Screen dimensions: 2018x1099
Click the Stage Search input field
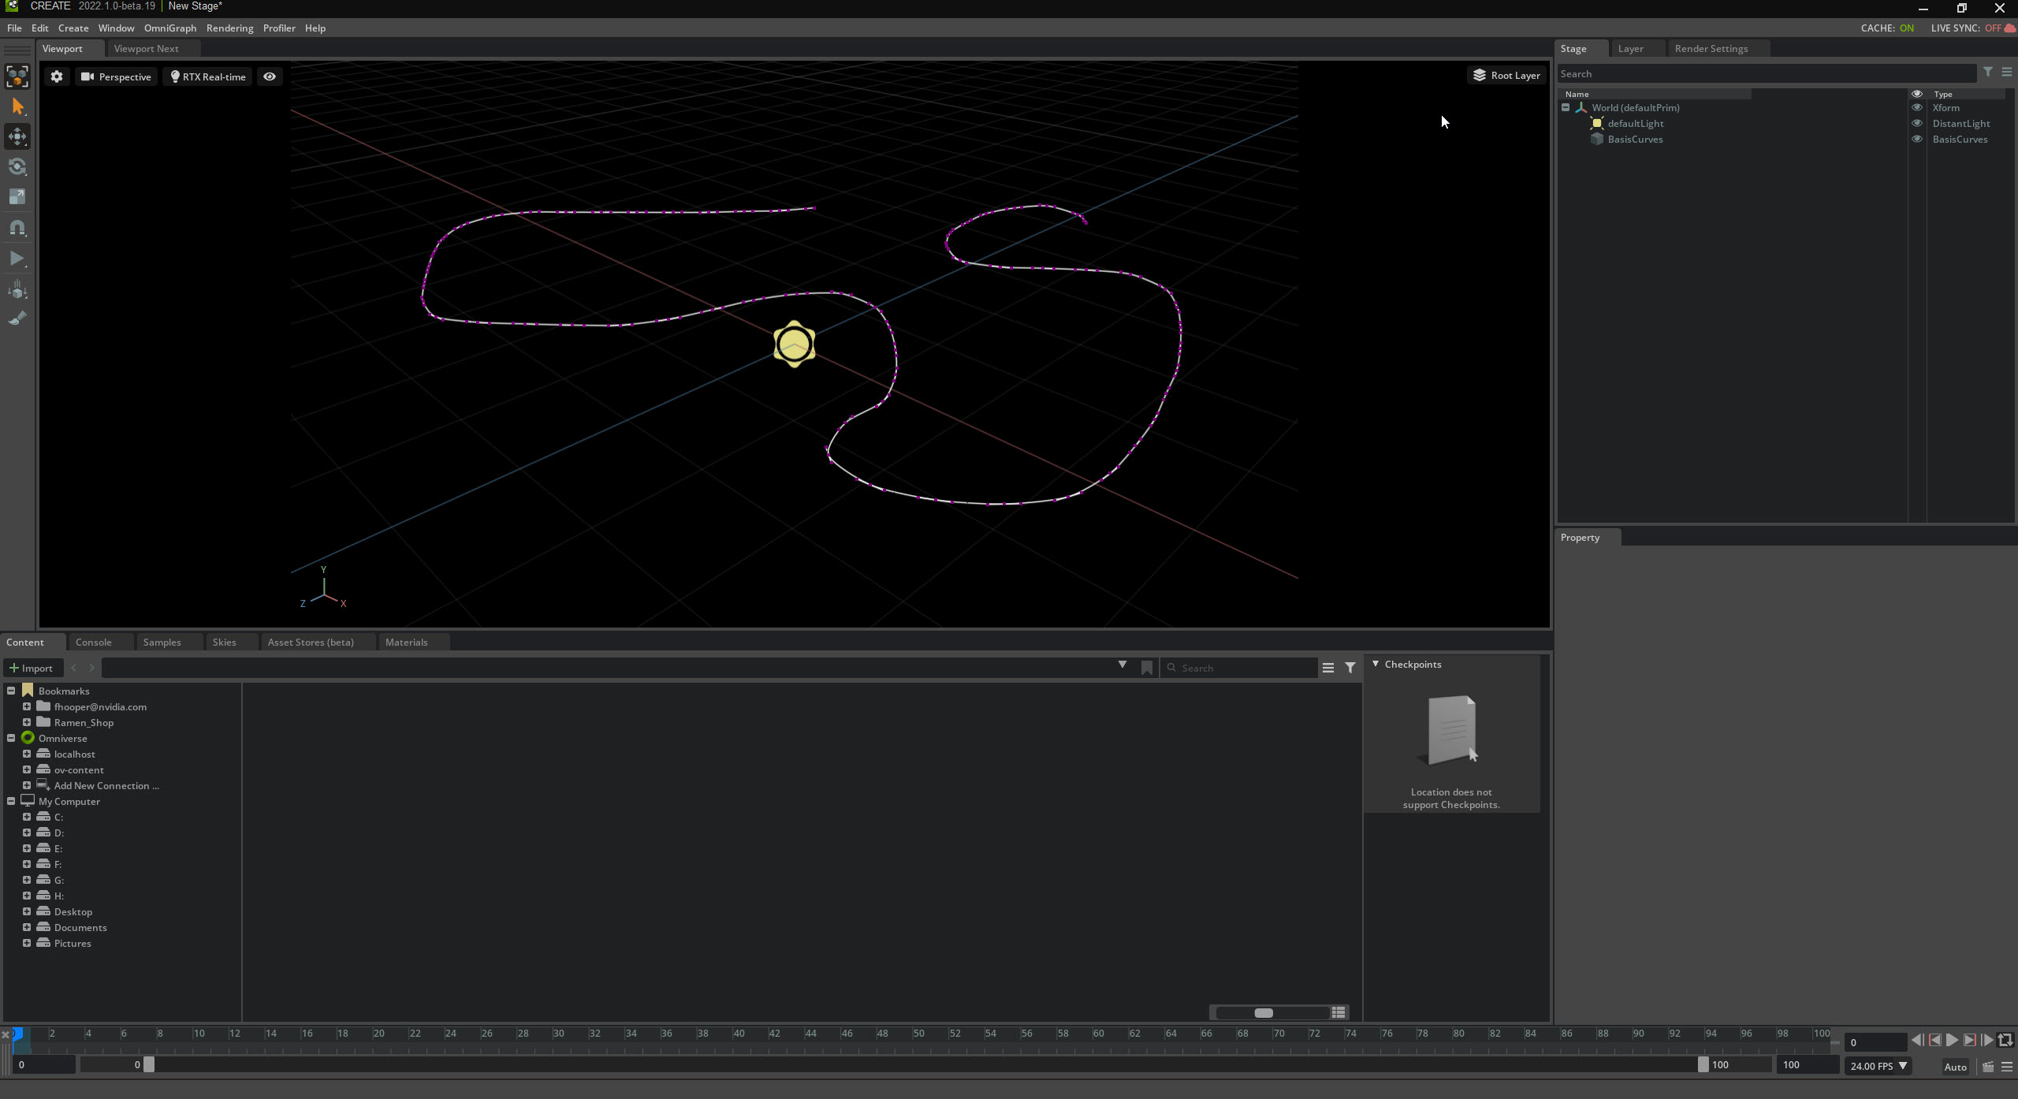(x=1767, y=73)
